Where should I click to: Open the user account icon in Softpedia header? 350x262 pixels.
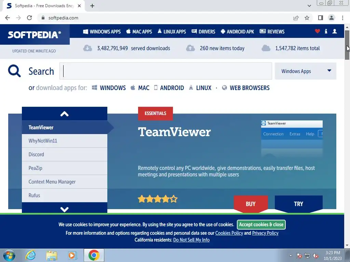point(335,31)
